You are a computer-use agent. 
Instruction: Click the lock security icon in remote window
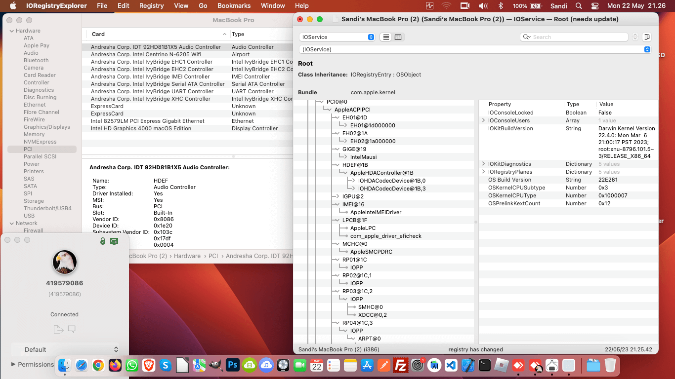pyautogui.click(x=103, y=241)
